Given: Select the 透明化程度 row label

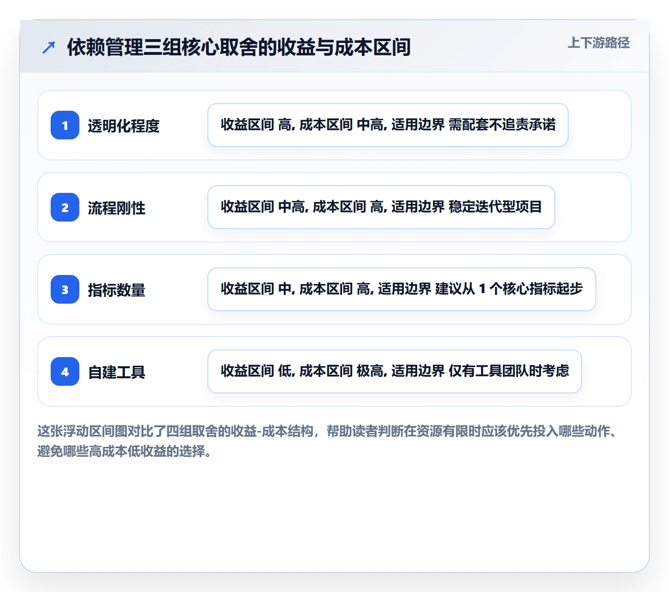Looking at the screenshot, I should 124,126.
